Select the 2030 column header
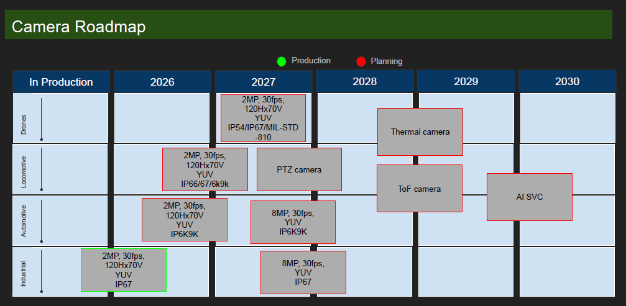The height and width of the screenshot is (306, 626). (568, 82)
